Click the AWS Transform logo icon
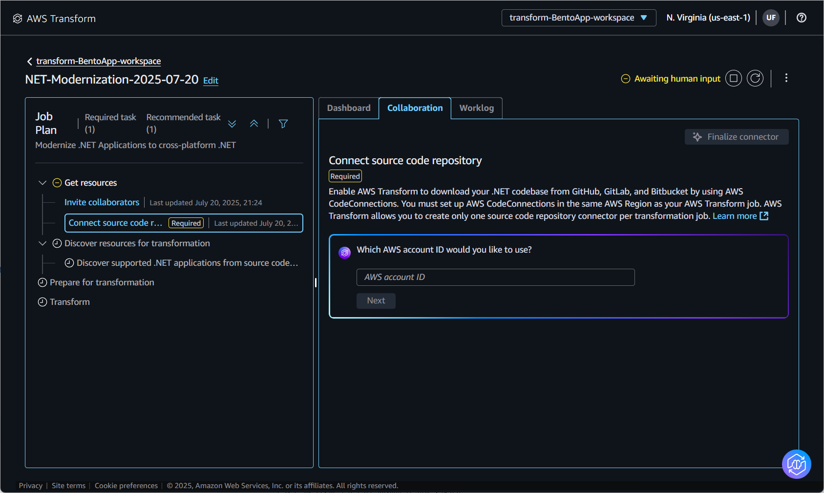Screen dimensions: 824x493 [18, 19]
